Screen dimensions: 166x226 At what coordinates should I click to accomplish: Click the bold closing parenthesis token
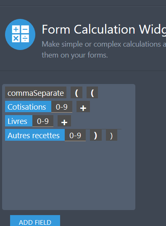[96, 135]
